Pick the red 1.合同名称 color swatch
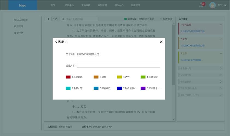The width and height of the screenshot is (230, 136). 68,77
